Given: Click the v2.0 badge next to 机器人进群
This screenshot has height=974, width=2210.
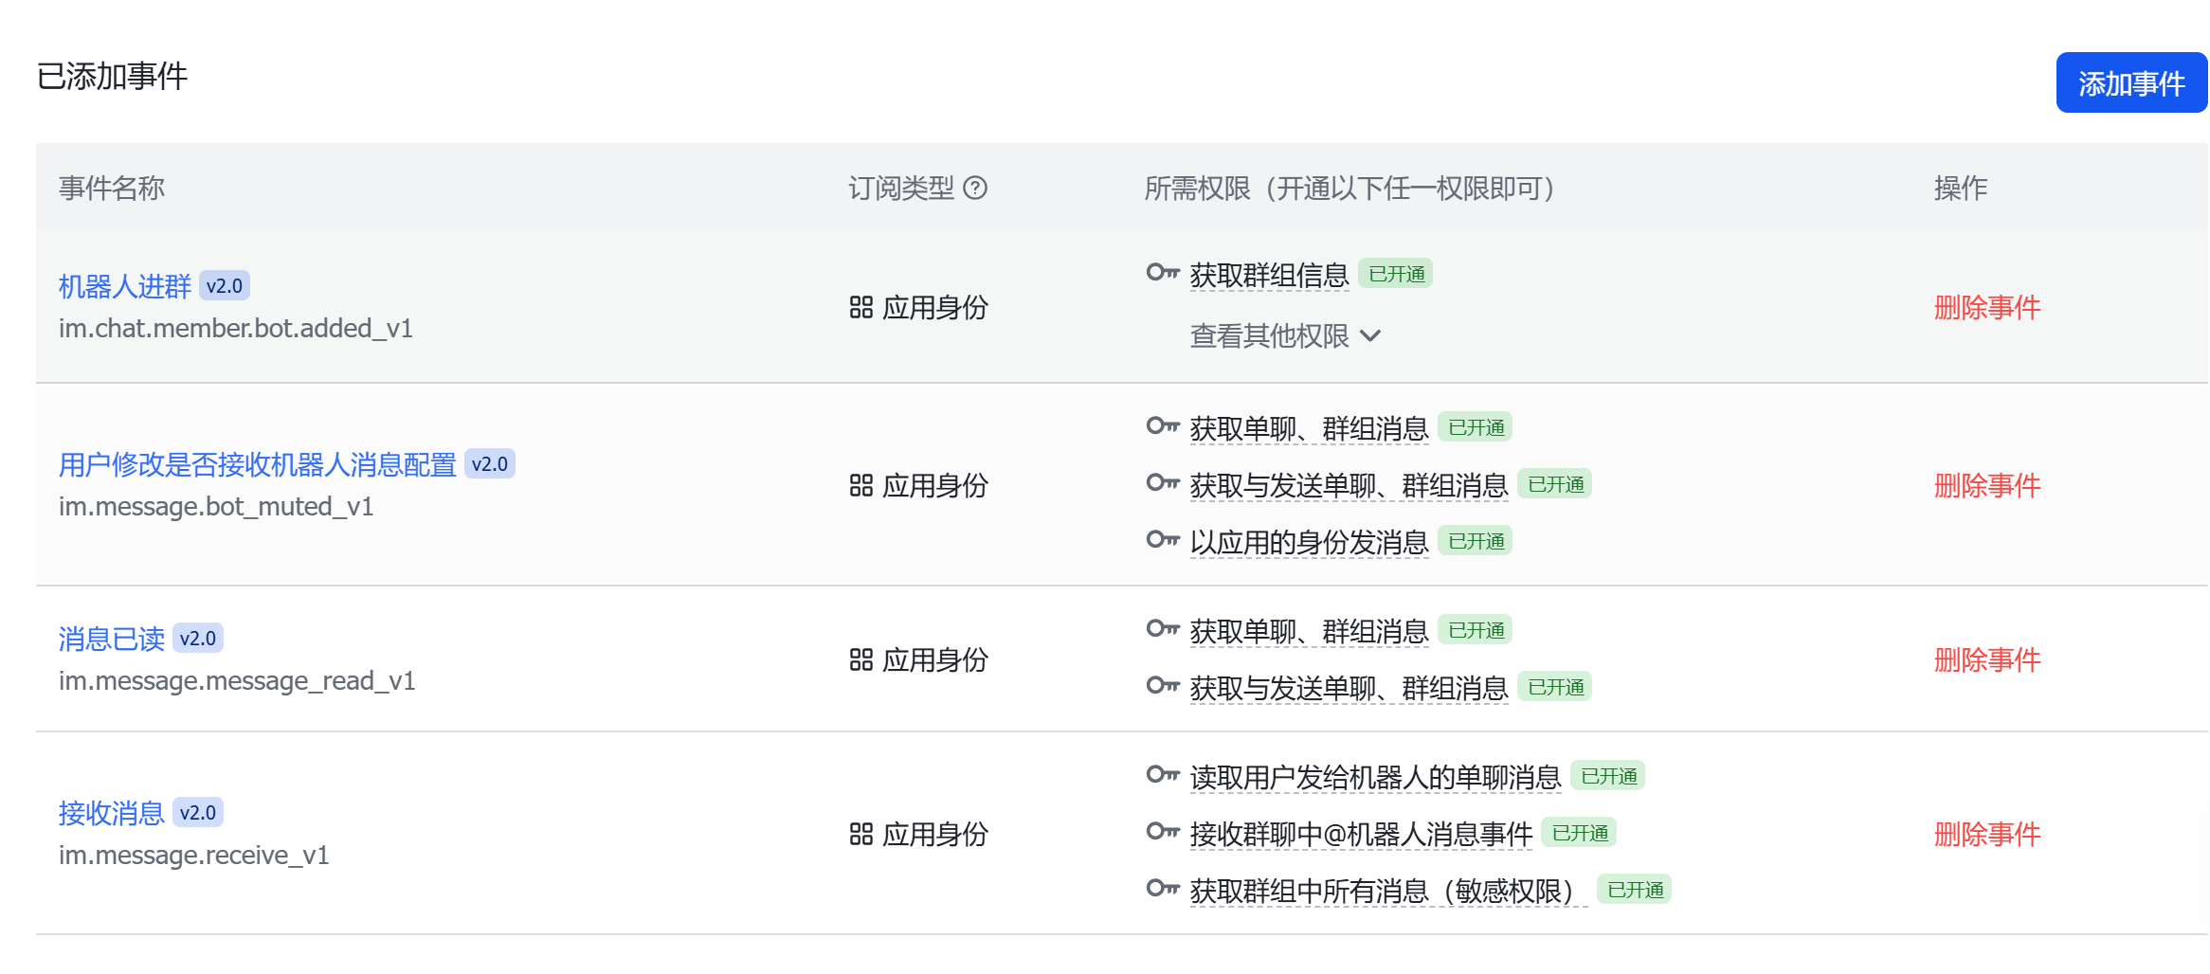Looking at the screenshot, I should pyautogui.click(x=225, y=286).
